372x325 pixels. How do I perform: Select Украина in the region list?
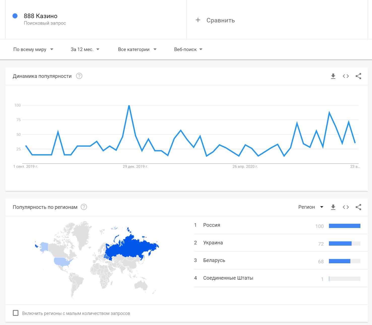click(x=213, y=243)
